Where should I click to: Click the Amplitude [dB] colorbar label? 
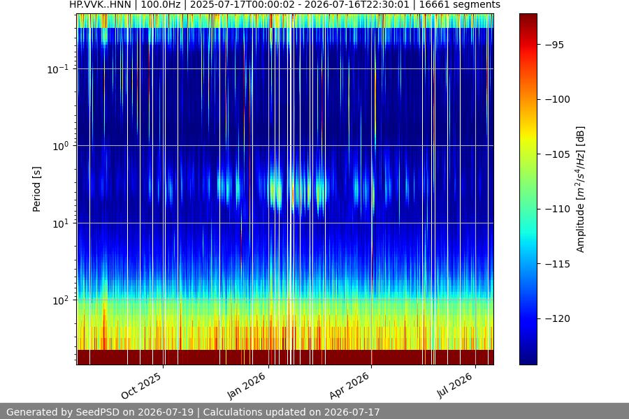coord(581,189)
